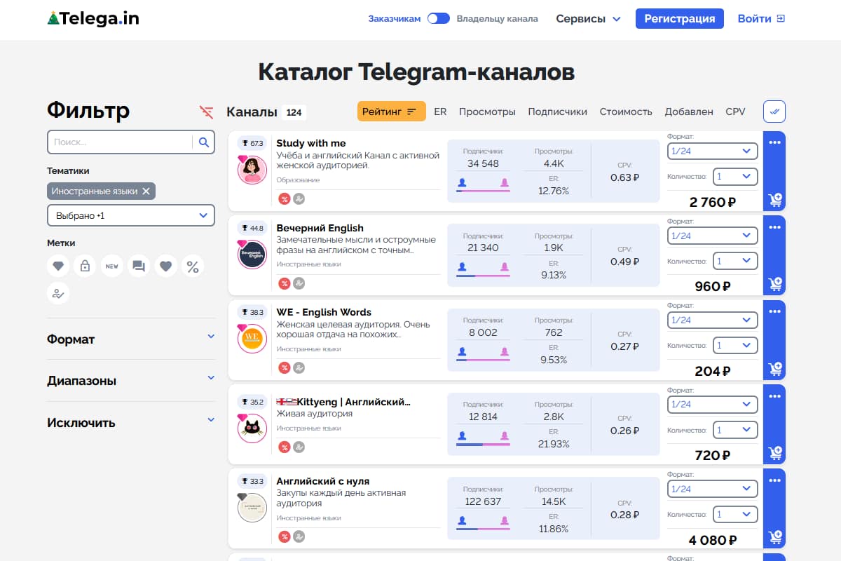Select the lock tag filter icon
Viewport: 841px width, 561px height.
[x=85, y=266]
